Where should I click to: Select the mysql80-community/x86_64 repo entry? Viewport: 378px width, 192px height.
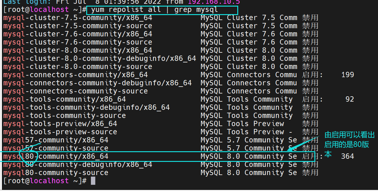coord(56,157)
